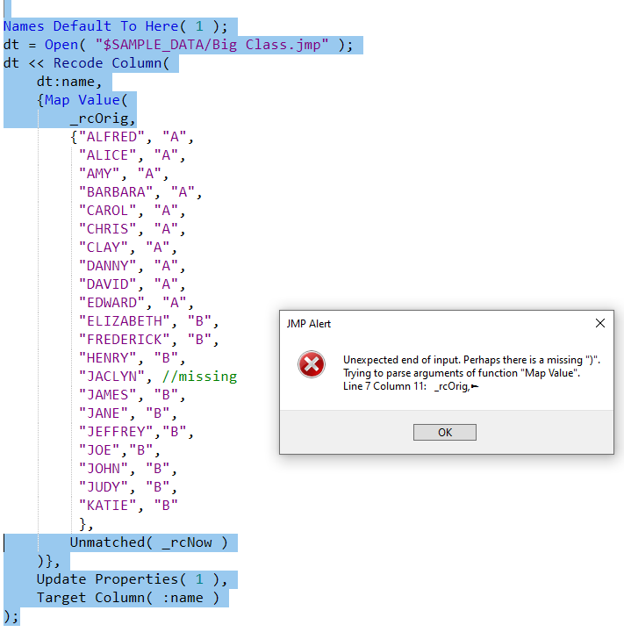Click the Open "$SAMPLE_DATA/Big Class.jmp" line
The height and width of the screenshot is (632, 624).
[178, 45]
